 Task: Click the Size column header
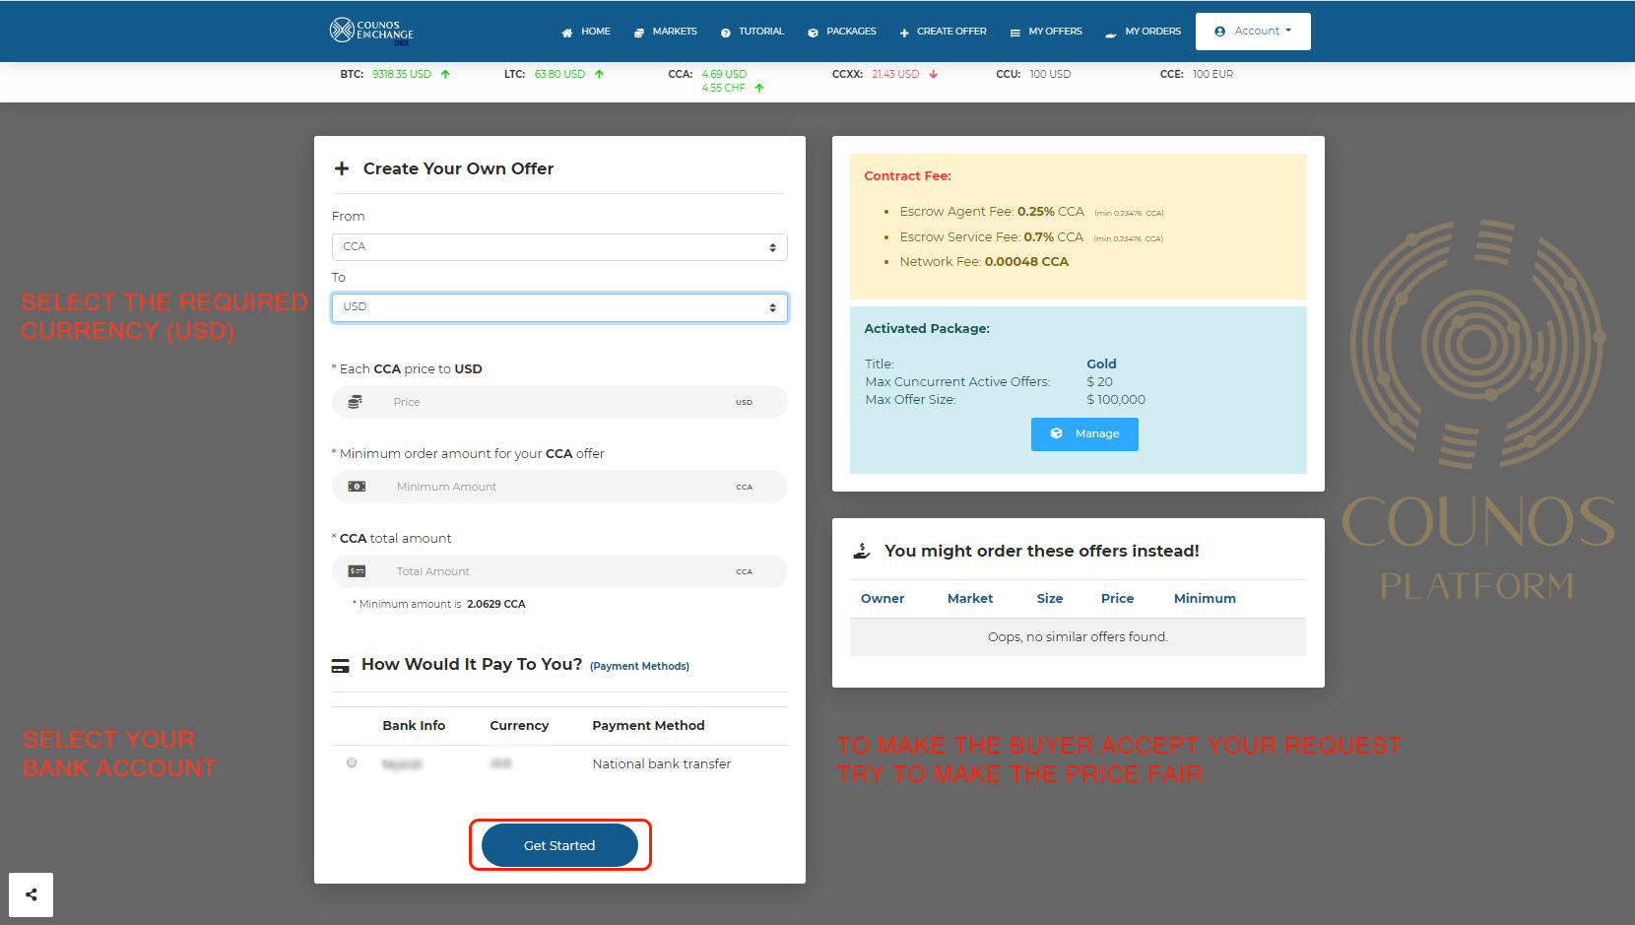1050,599
